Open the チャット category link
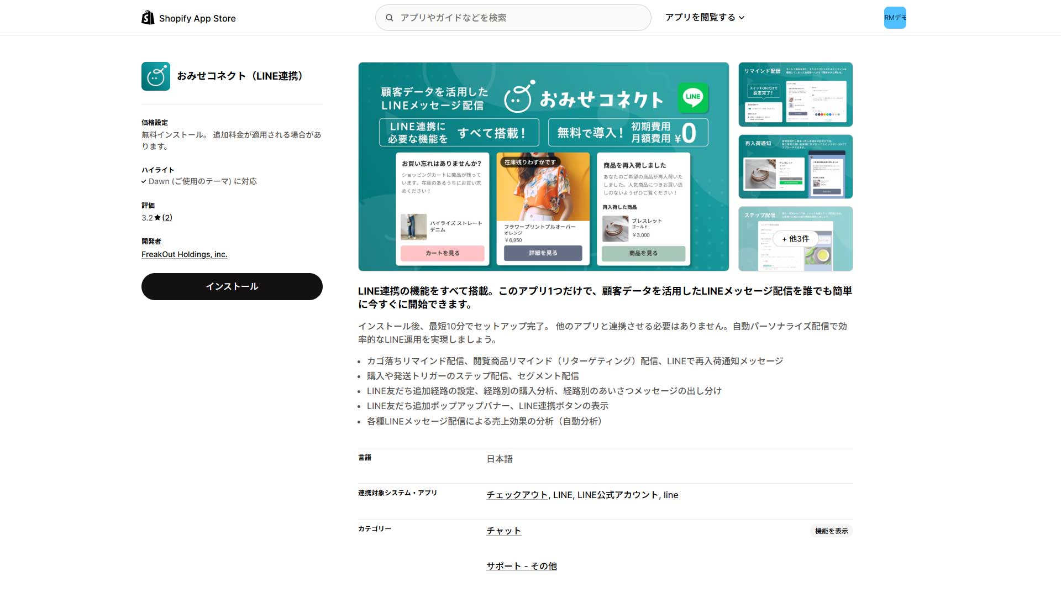1061x597 pixels. 503,531
